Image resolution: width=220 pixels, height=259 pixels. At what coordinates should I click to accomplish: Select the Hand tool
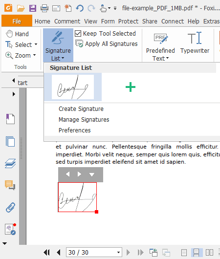click(x=17, y=34)
